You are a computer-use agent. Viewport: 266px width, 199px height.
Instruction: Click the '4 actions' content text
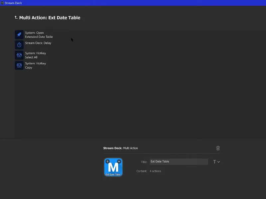tap(155, 171)
